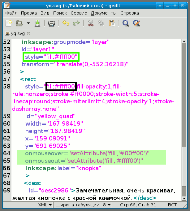Click the onmouseout attribute line
Image resolution: width=190 pixels, height=211 pixels.
84,161
